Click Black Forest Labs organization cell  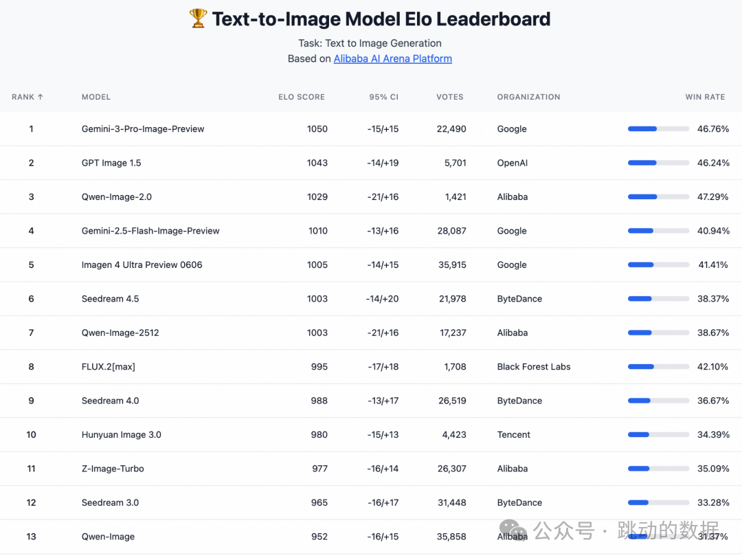[534, 366]
